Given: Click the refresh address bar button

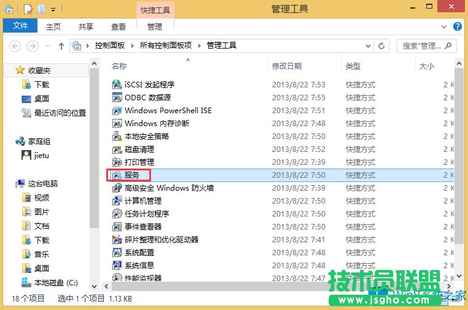Looking at the screenshot, I should click(x=381, y=46).
